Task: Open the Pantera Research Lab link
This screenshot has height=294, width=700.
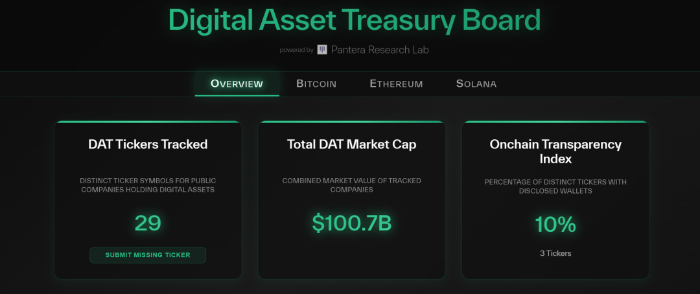Action: point(380,50)
